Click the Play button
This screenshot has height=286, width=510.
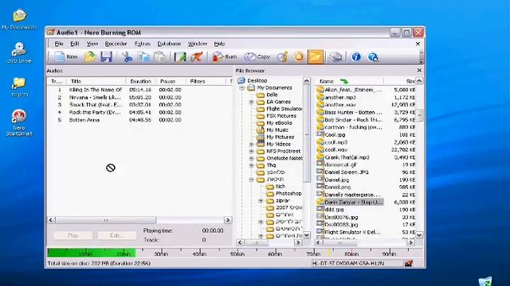pos(73,235)
